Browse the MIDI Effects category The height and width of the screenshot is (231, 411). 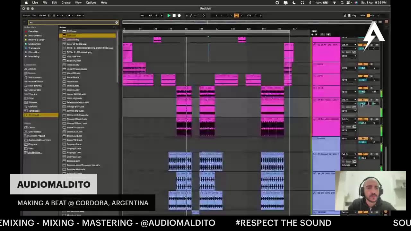click(x=35, y=86)
